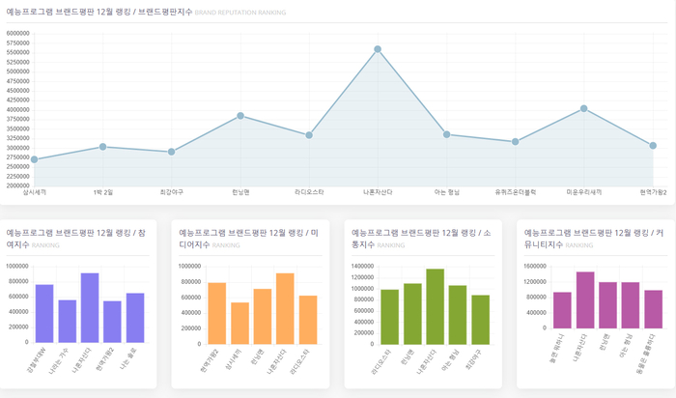The width and height of the screenshot is (676, 398).
Task: Click the 놀면 뭐하니 label under magenta chart
Action: point(556,347)
